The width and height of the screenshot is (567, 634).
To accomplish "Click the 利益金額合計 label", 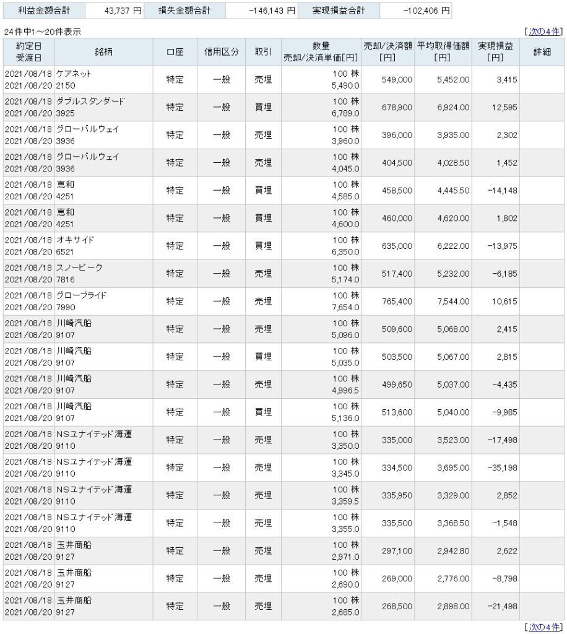I will tap(44, 11).
